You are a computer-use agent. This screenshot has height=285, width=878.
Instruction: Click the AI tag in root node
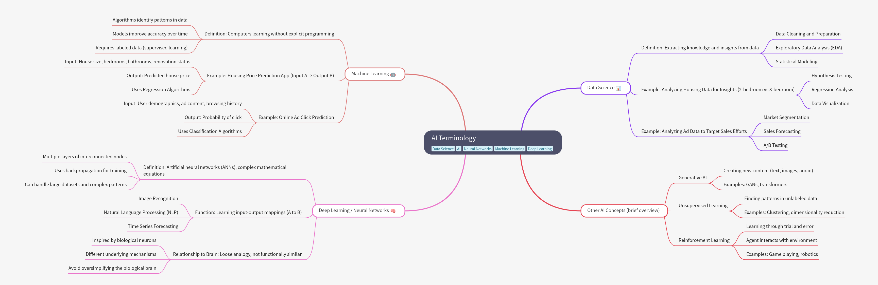459,149
